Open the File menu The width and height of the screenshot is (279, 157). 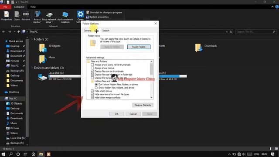coord(6,7)
